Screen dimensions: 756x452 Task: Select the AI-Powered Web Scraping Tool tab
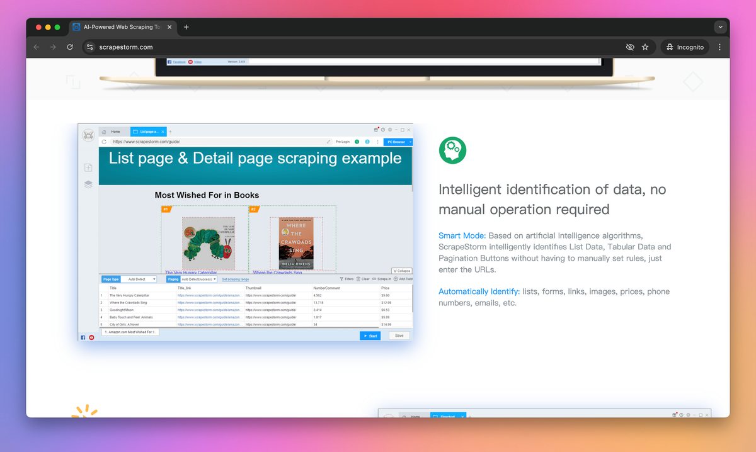[x=122, y=27]
